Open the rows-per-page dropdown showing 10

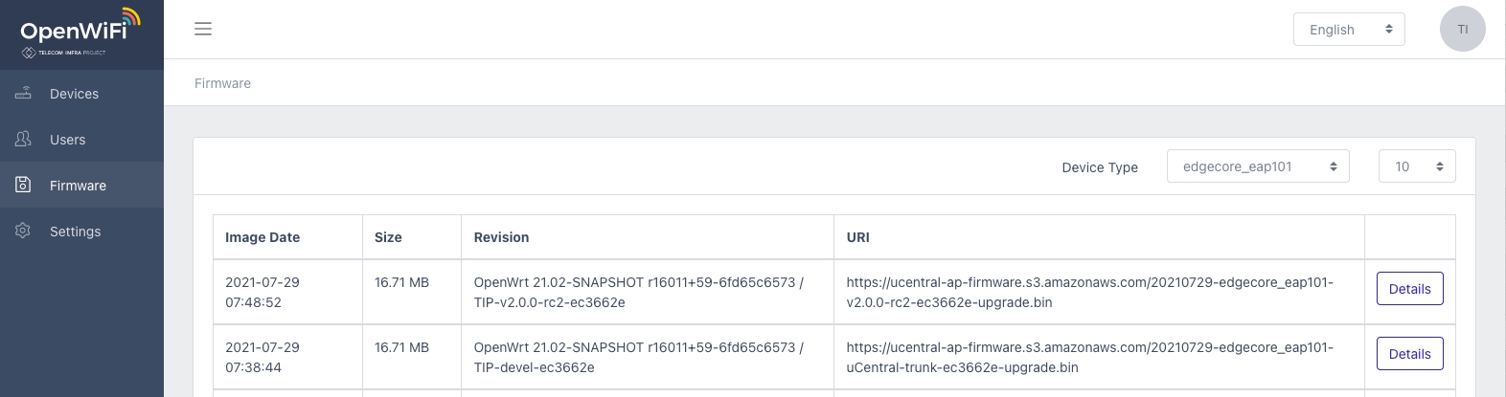click(x=1416, y=166)
